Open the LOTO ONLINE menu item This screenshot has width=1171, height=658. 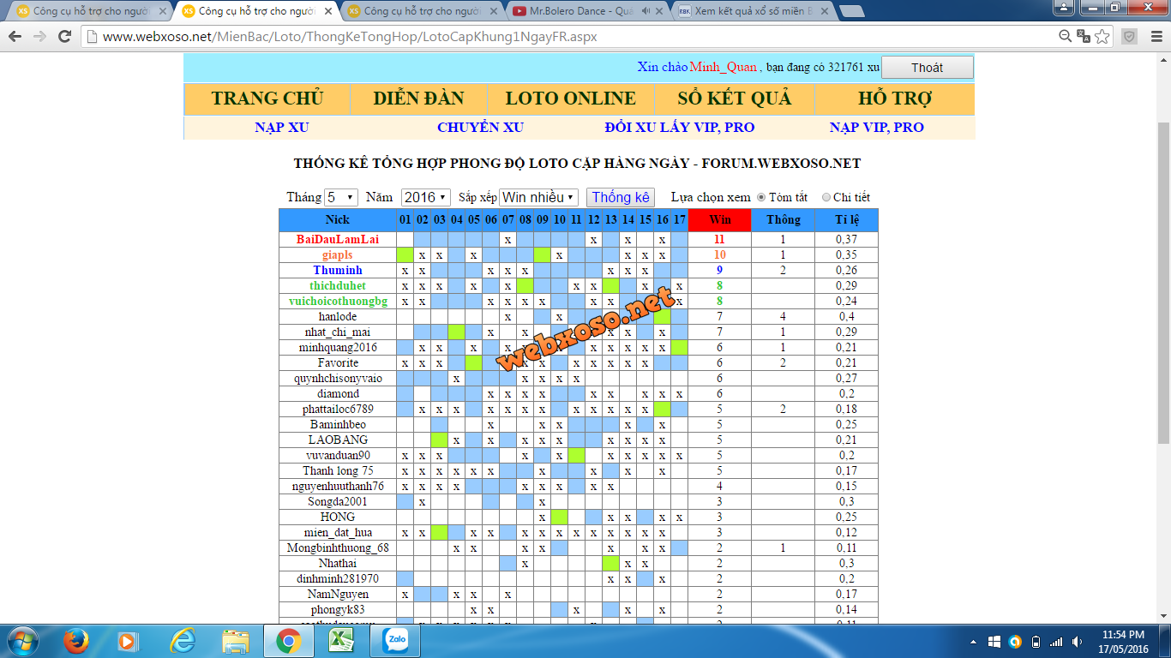coord(570,99)
